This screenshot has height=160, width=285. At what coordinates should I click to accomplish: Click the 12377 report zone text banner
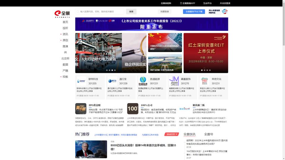coord(214,12)
